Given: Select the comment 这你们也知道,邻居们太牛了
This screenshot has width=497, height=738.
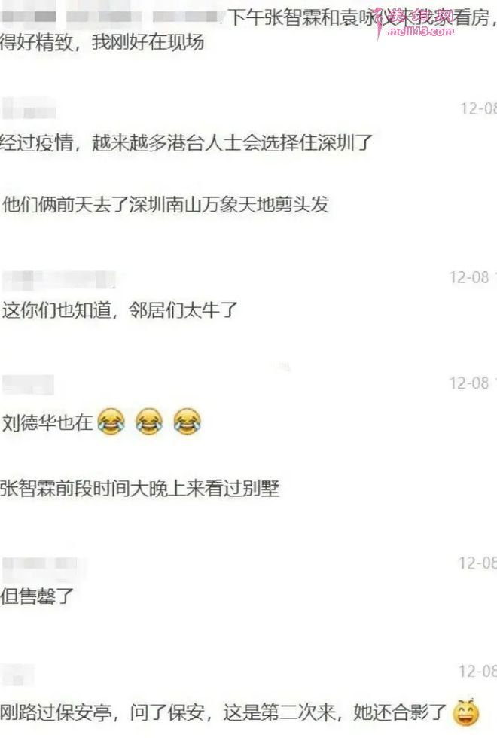Looking at the screenshot, I should [x=120, y=310].
